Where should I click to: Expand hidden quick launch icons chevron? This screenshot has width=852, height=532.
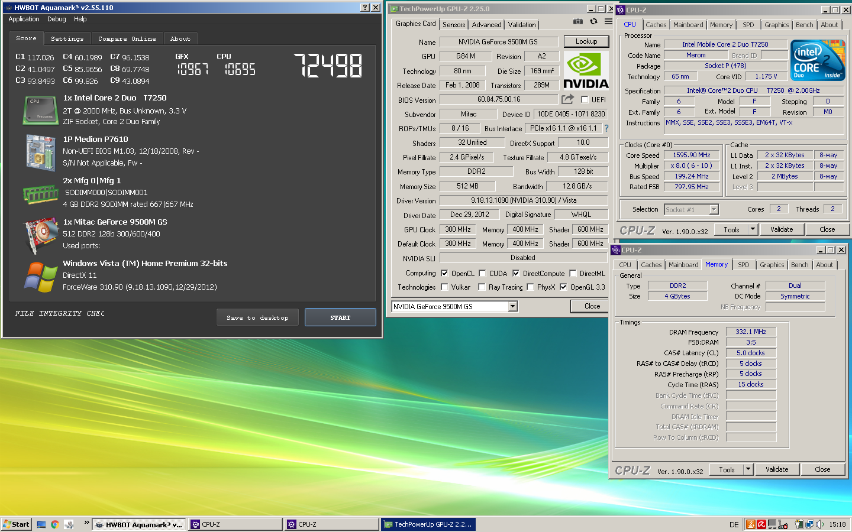pyautogui.click(x=86, y=523)
